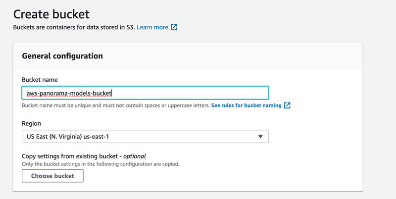Screen dimensions: 396x199
Task: Click the Choose bucket button
Action: [x=52, y=176]
